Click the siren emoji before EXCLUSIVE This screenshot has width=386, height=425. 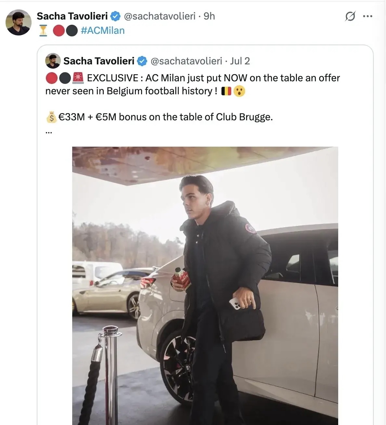tap(78, 78)
